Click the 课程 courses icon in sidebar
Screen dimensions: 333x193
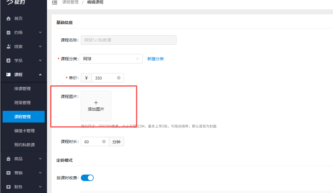click(8, 74)
